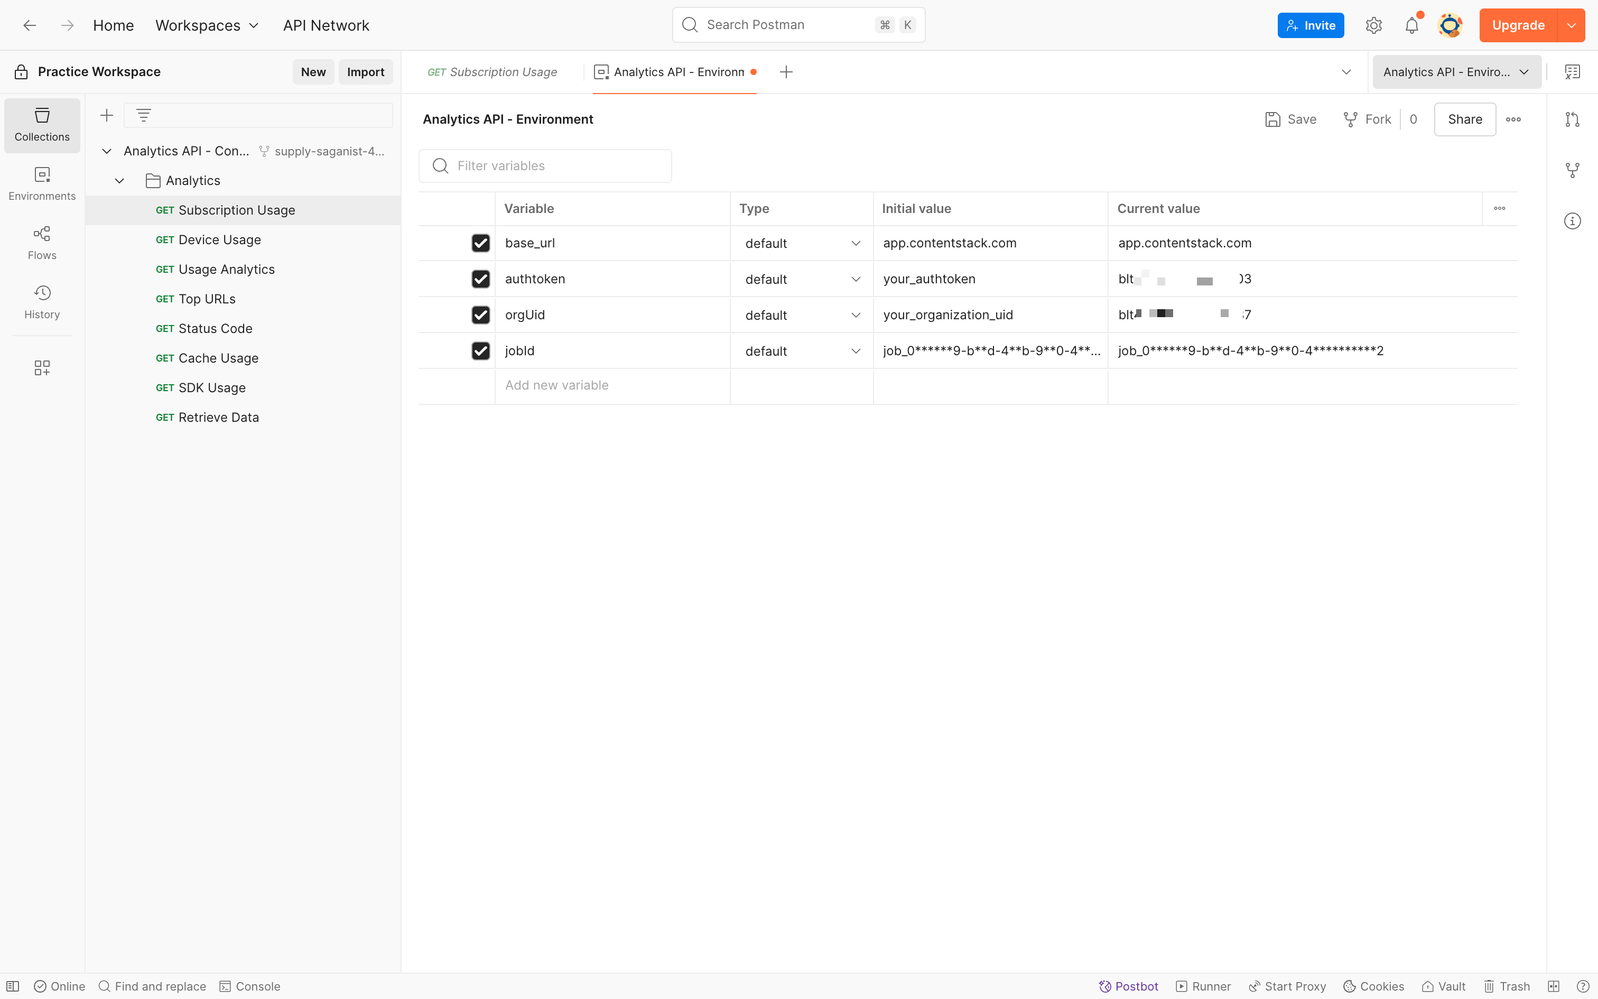Open the two-pane layout icon in the status bar
The image size is (1598, 999).
click(1553, 986)
